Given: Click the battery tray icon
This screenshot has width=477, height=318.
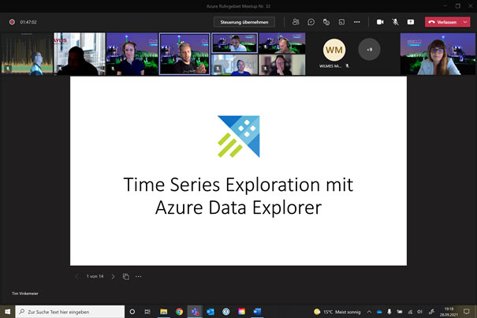Looking at the screenshot, I should (x=400, y=312).
